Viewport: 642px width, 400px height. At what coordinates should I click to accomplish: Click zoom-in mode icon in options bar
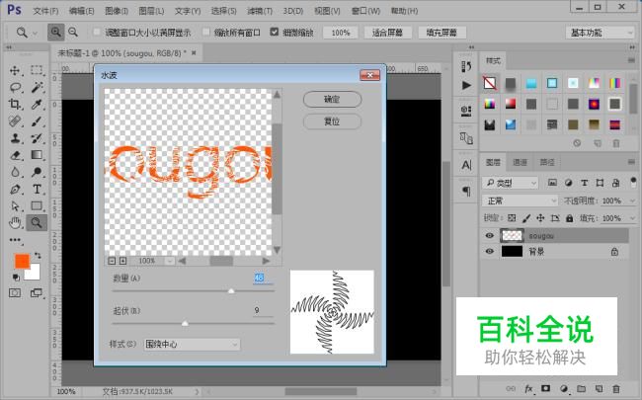tap(55, 32)
